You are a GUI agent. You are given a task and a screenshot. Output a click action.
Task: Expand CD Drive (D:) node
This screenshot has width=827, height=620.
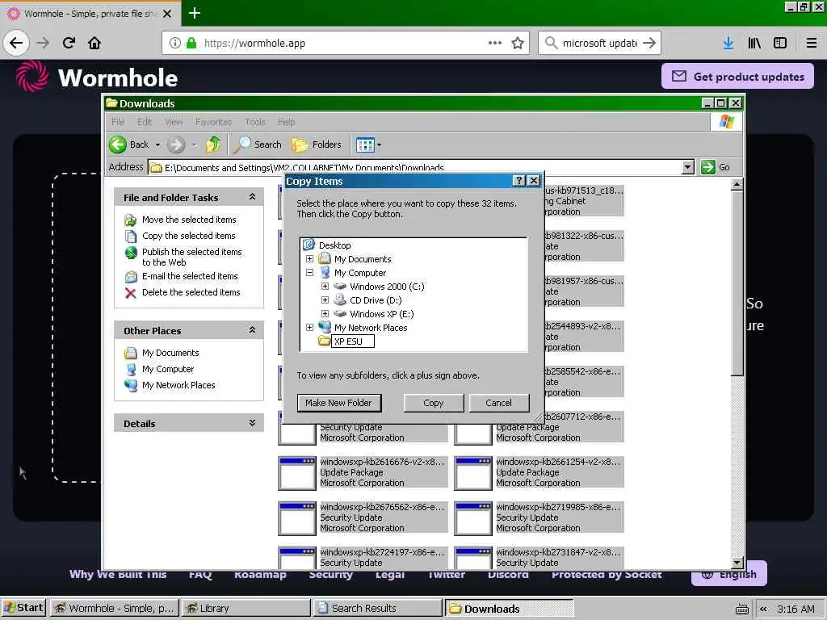(325, 300)
